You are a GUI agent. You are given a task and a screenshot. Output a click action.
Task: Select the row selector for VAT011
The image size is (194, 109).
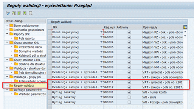50,82
